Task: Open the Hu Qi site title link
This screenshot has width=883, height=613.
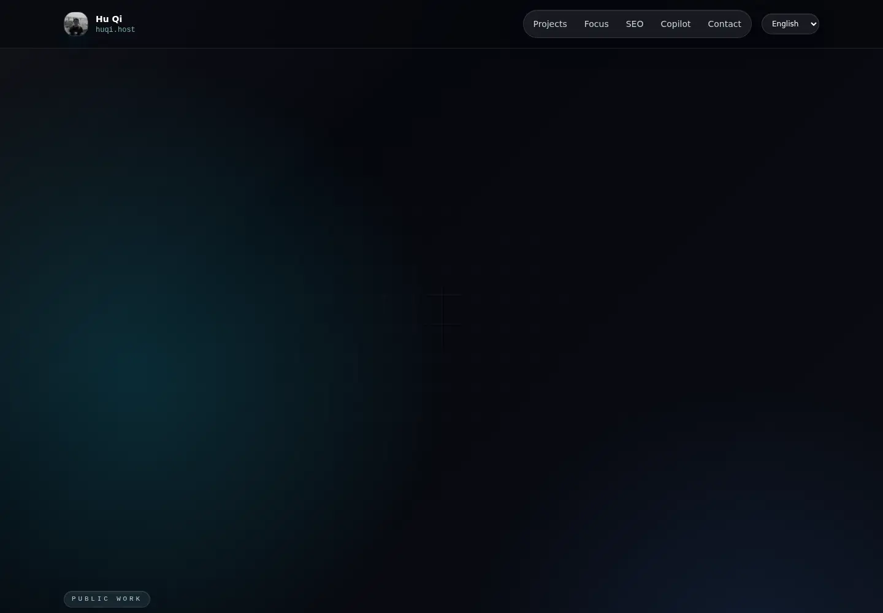Action: coord(109,19)
